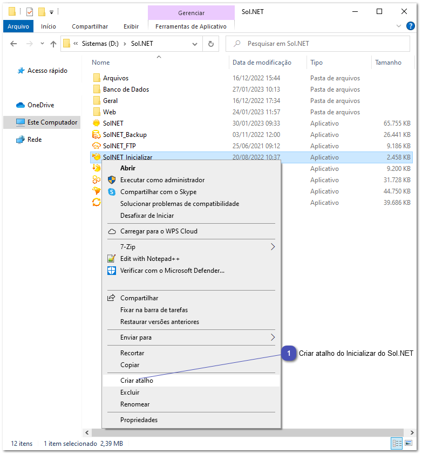Switch to large thumbnails view icon
422x455 pixels.
409,443
